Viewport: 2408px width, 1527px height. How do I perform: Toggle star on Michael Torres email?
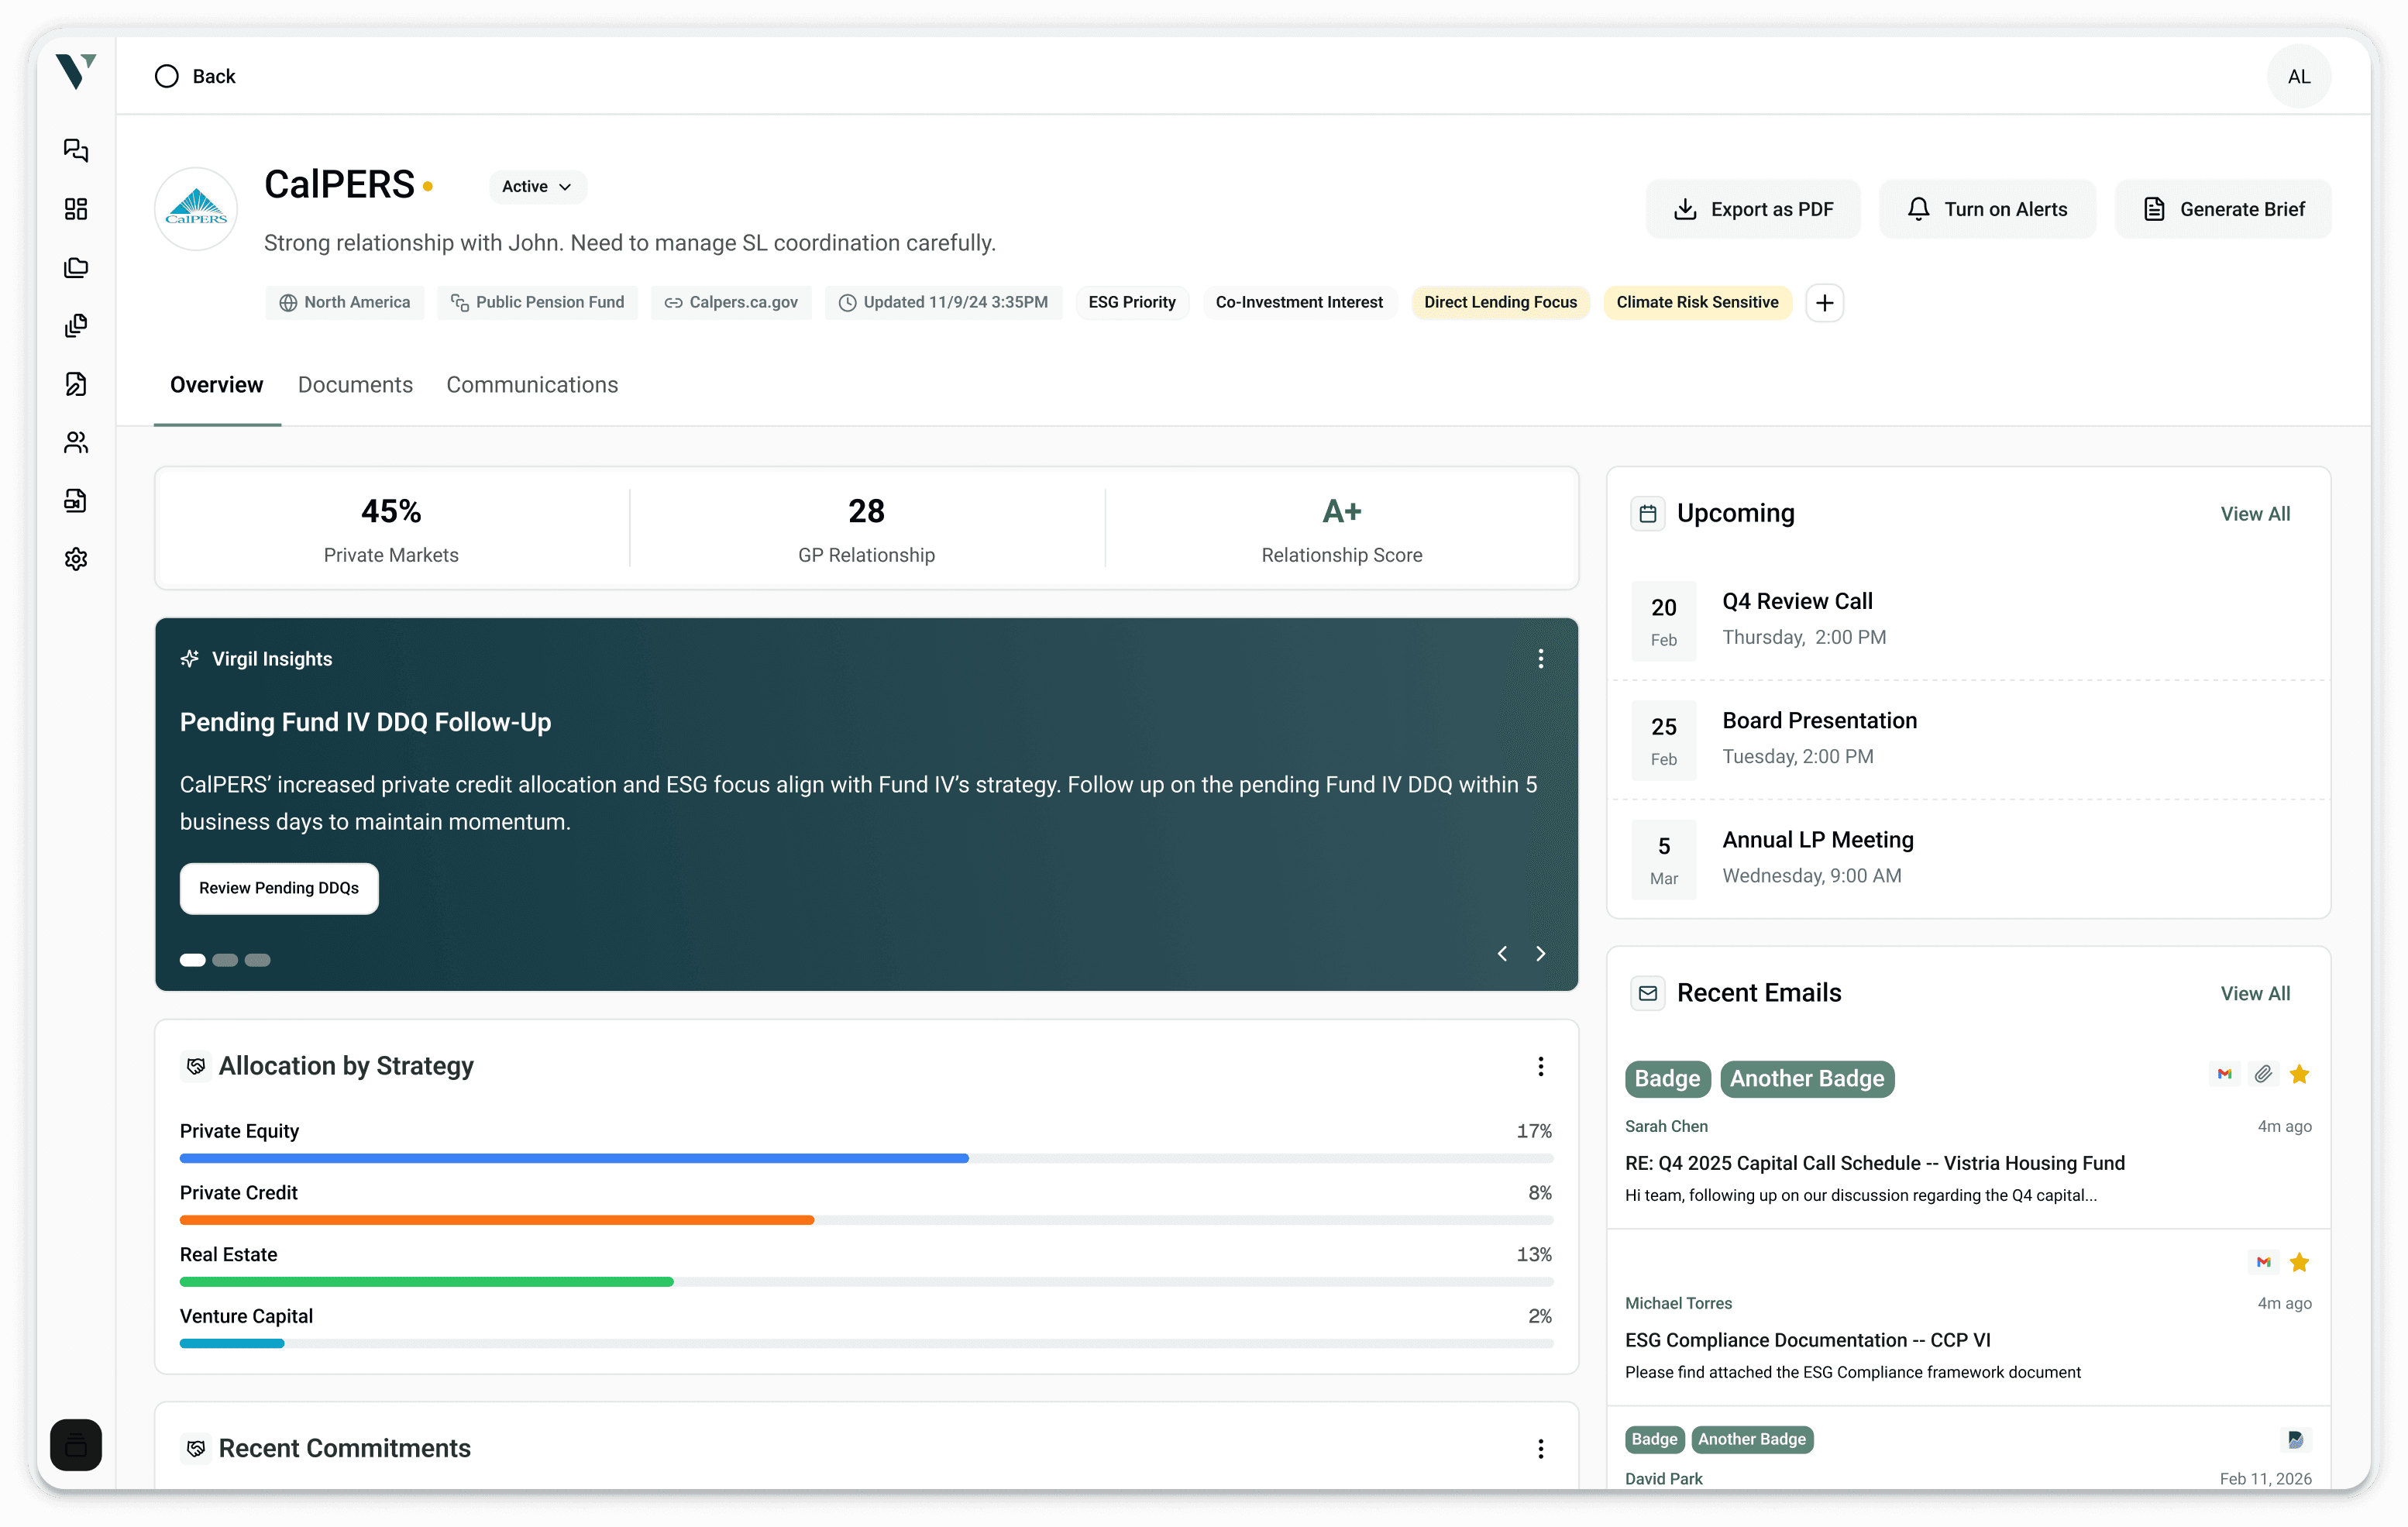tap(2299, 1262)
